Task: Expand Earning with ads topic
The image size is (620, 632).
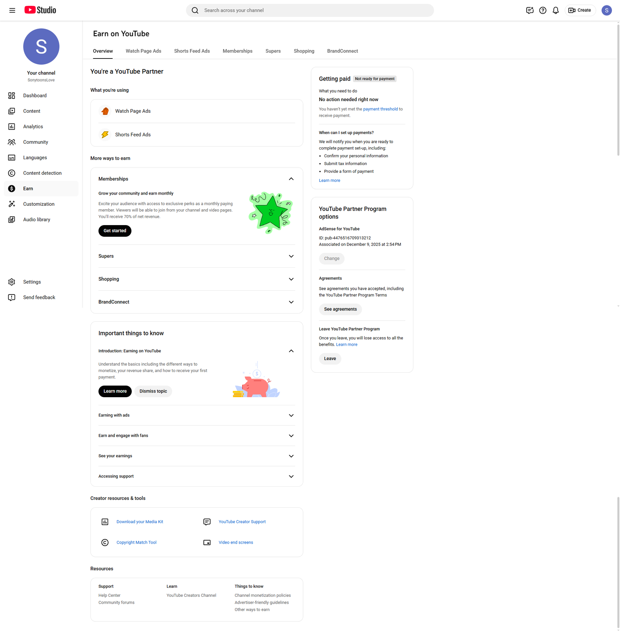Action: [x=291, y=415]
